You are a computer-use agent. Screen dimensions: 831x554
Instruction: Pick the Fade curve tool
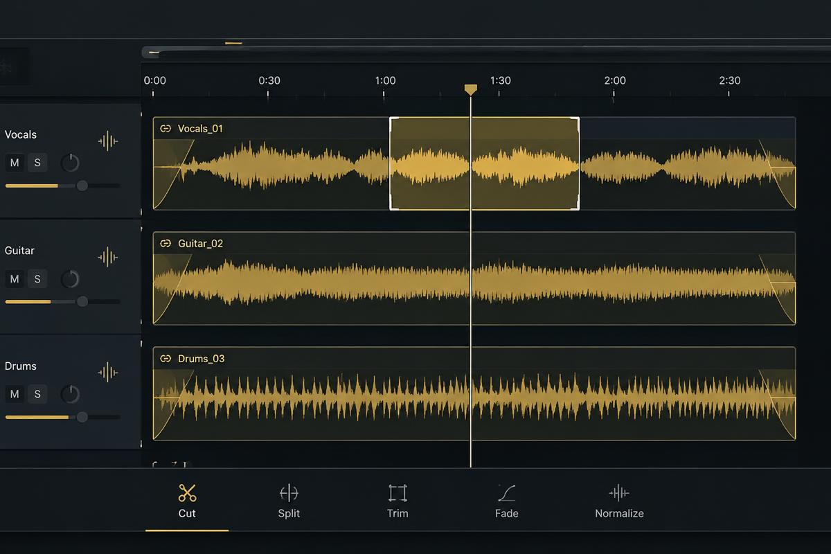coord(507,501)
